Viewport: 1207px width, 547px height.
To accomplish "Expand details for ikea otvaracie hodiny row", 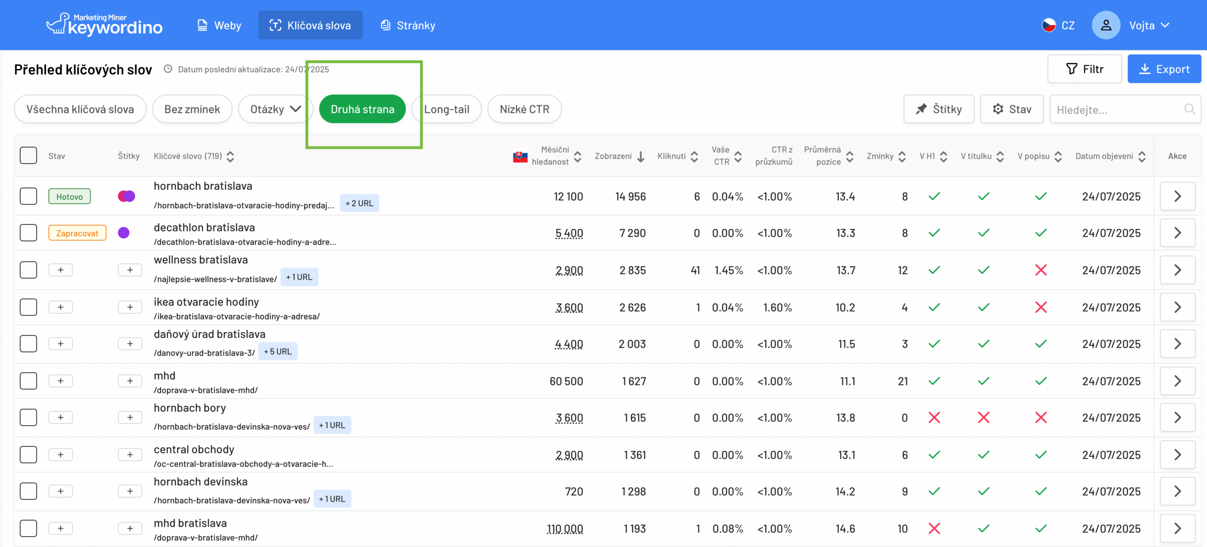I will 1177,307.
